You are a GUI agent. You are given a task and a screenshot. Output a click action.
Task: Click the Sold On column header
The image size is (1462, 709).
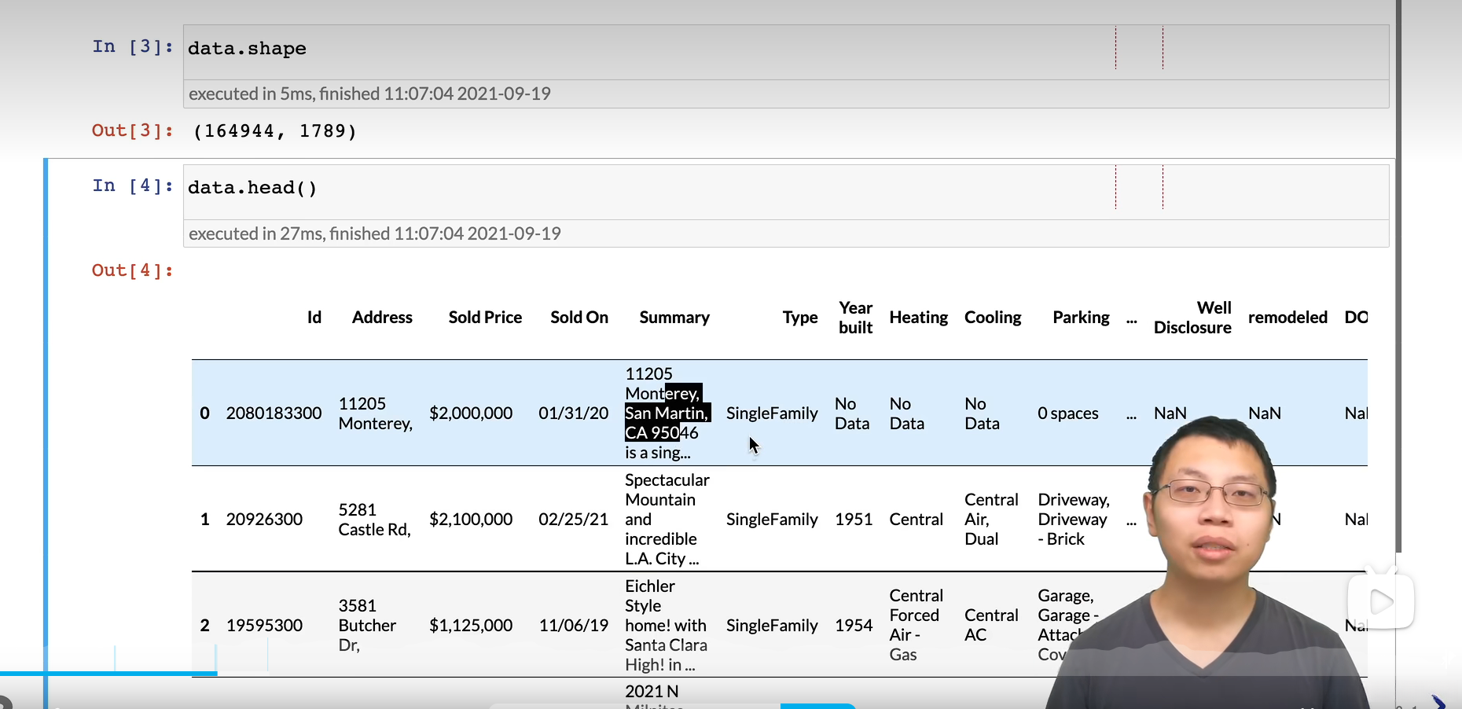[579, 318]
